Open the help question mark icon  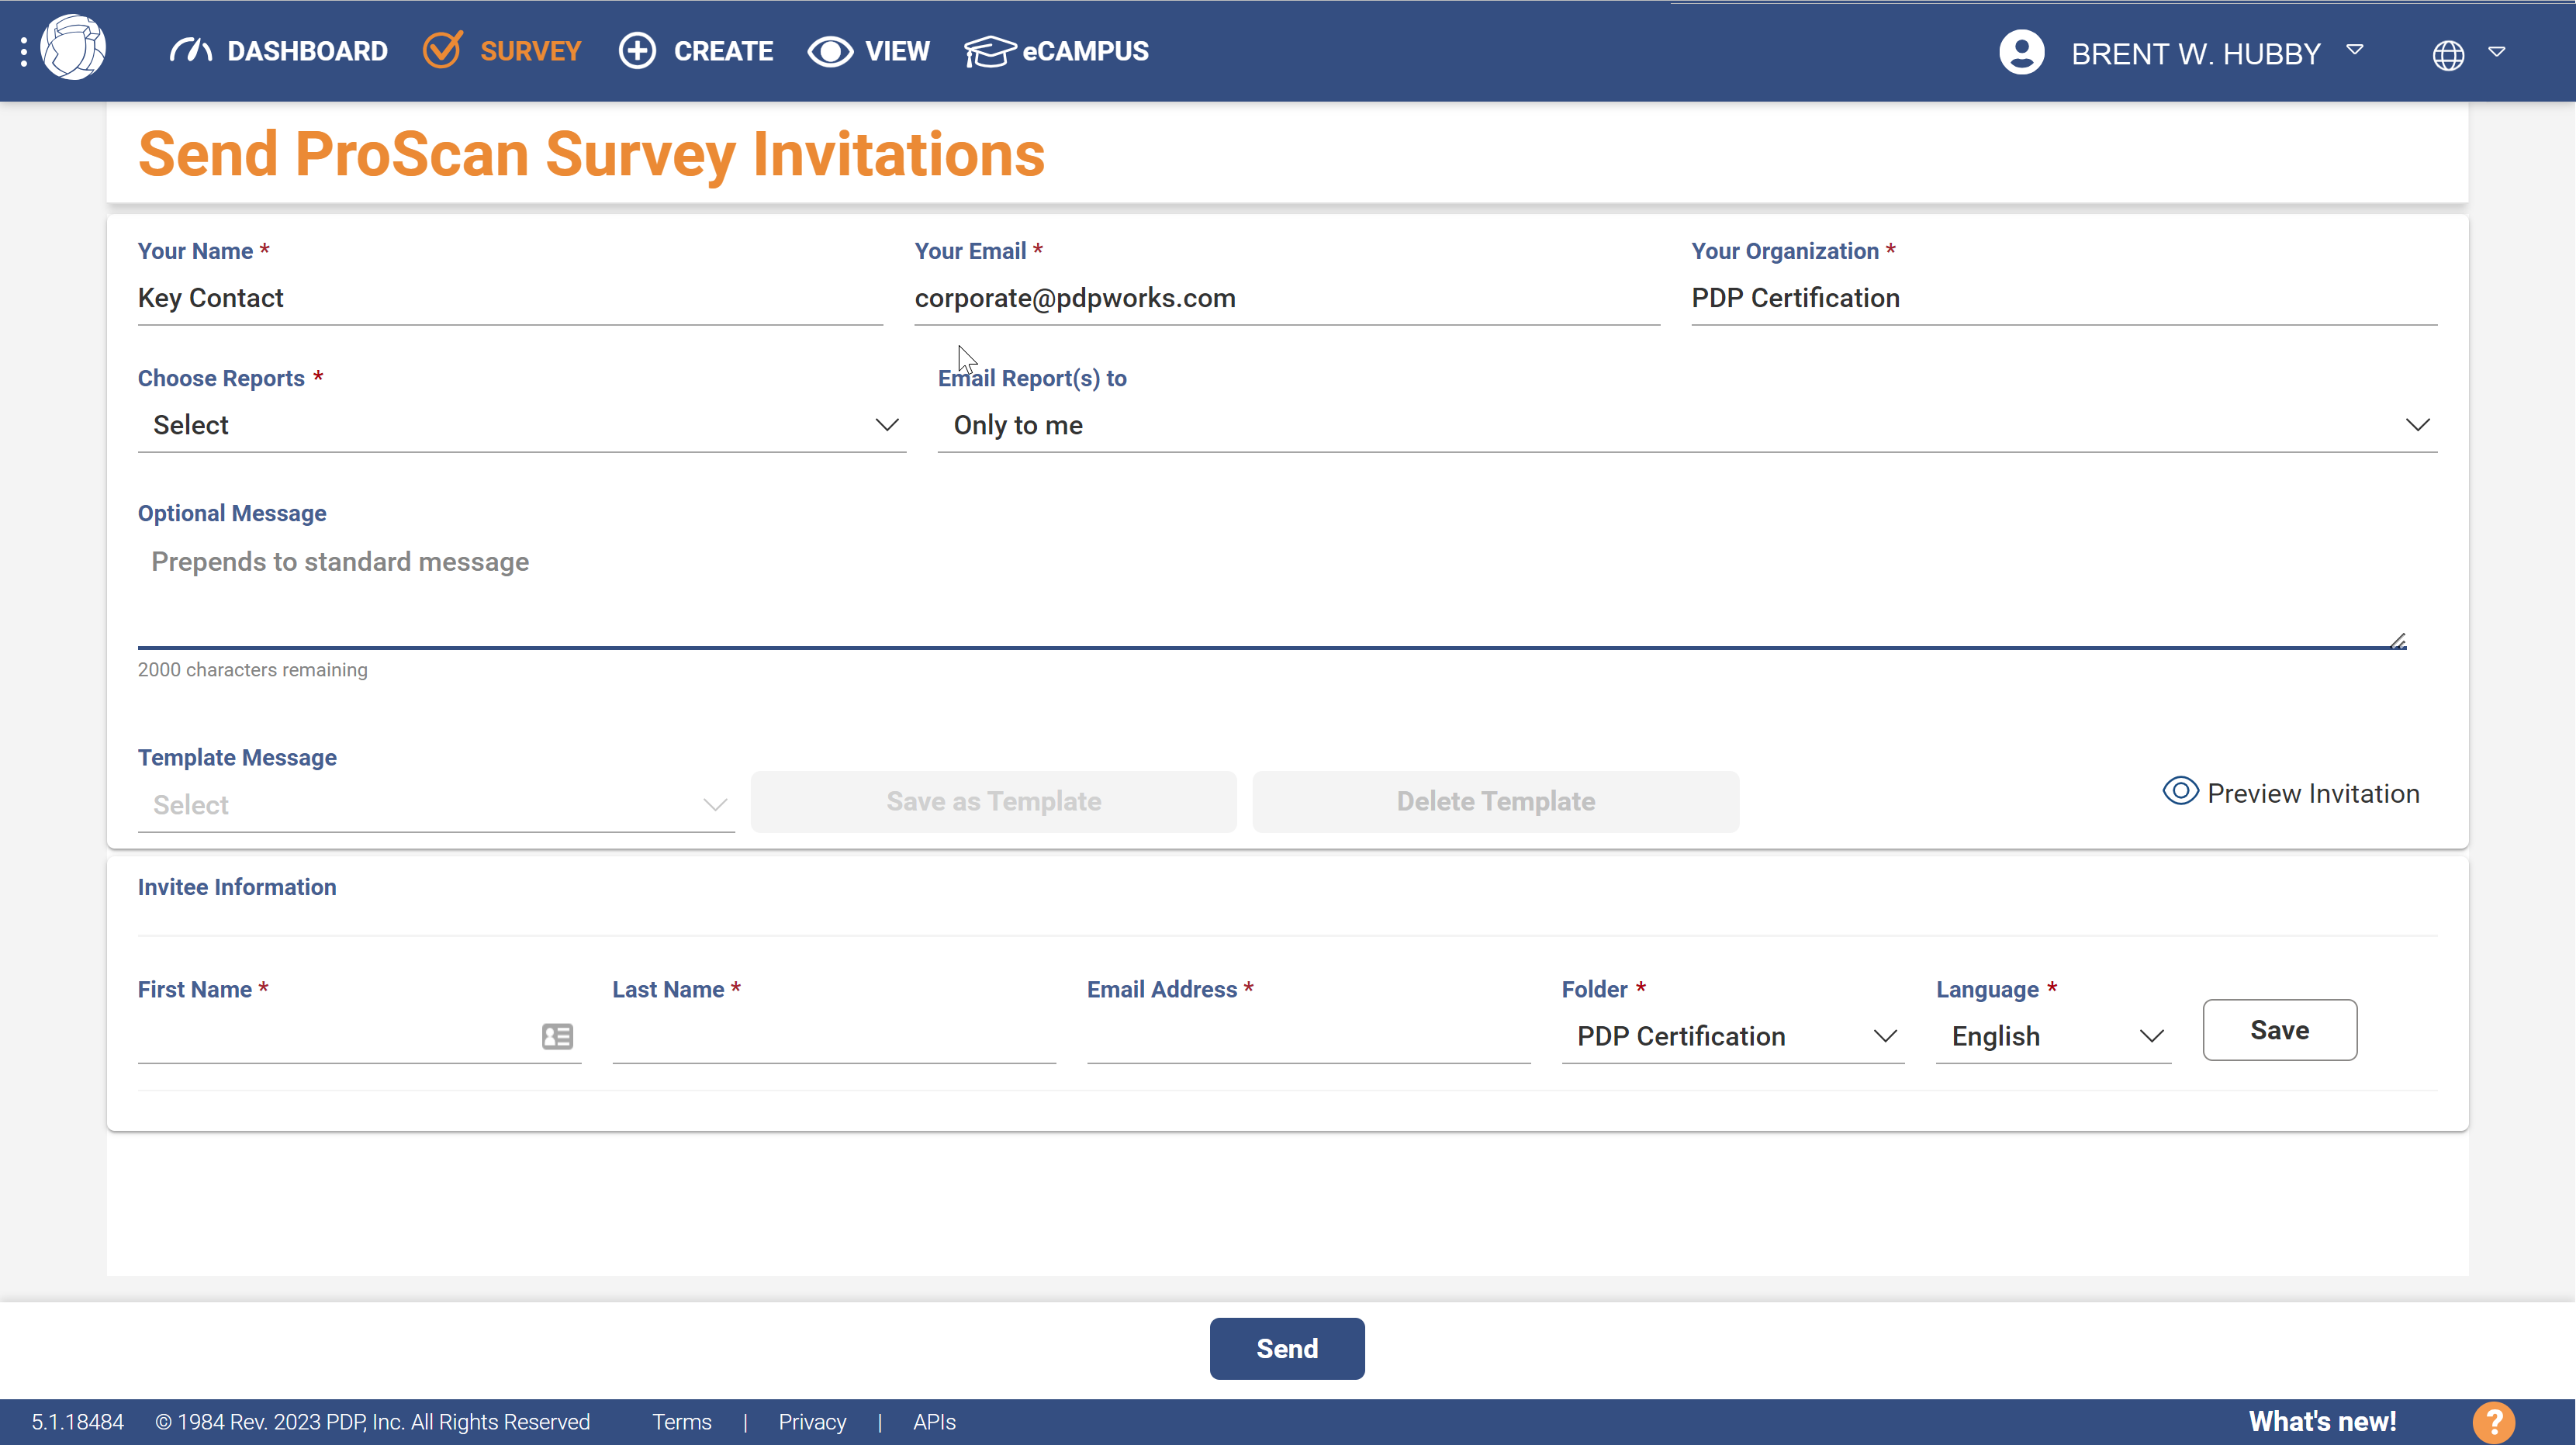(2494, 1421)
